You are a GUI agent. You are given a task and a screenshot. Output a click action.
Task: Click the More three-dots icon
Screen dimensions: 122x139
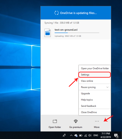pyautogui.click(x=97, y=121)
